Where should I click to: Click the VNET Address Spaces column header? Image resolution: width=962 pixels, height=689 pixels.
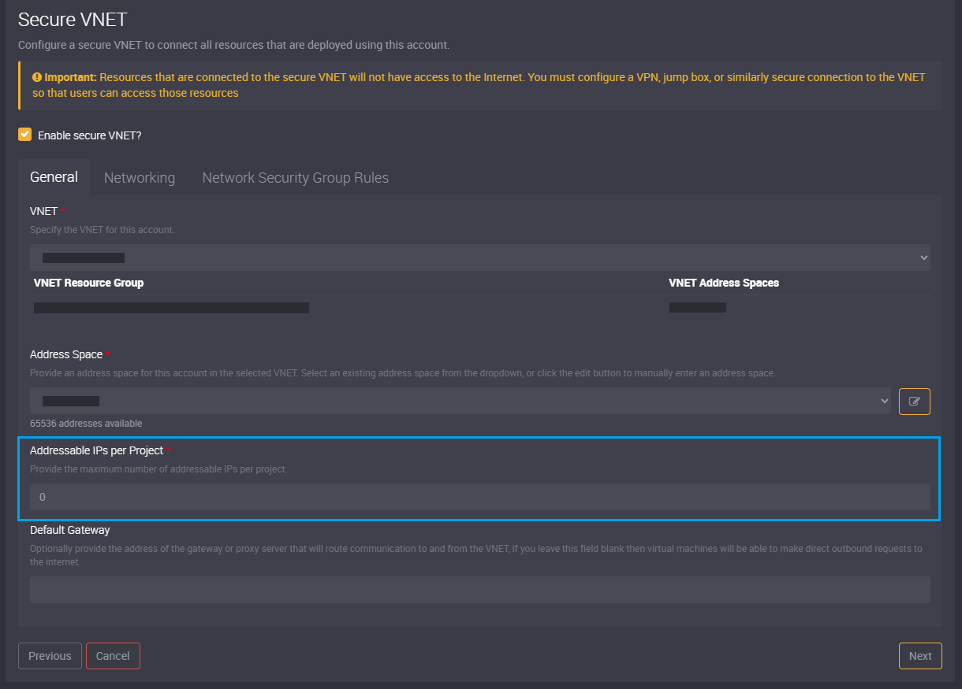(723, 283)
